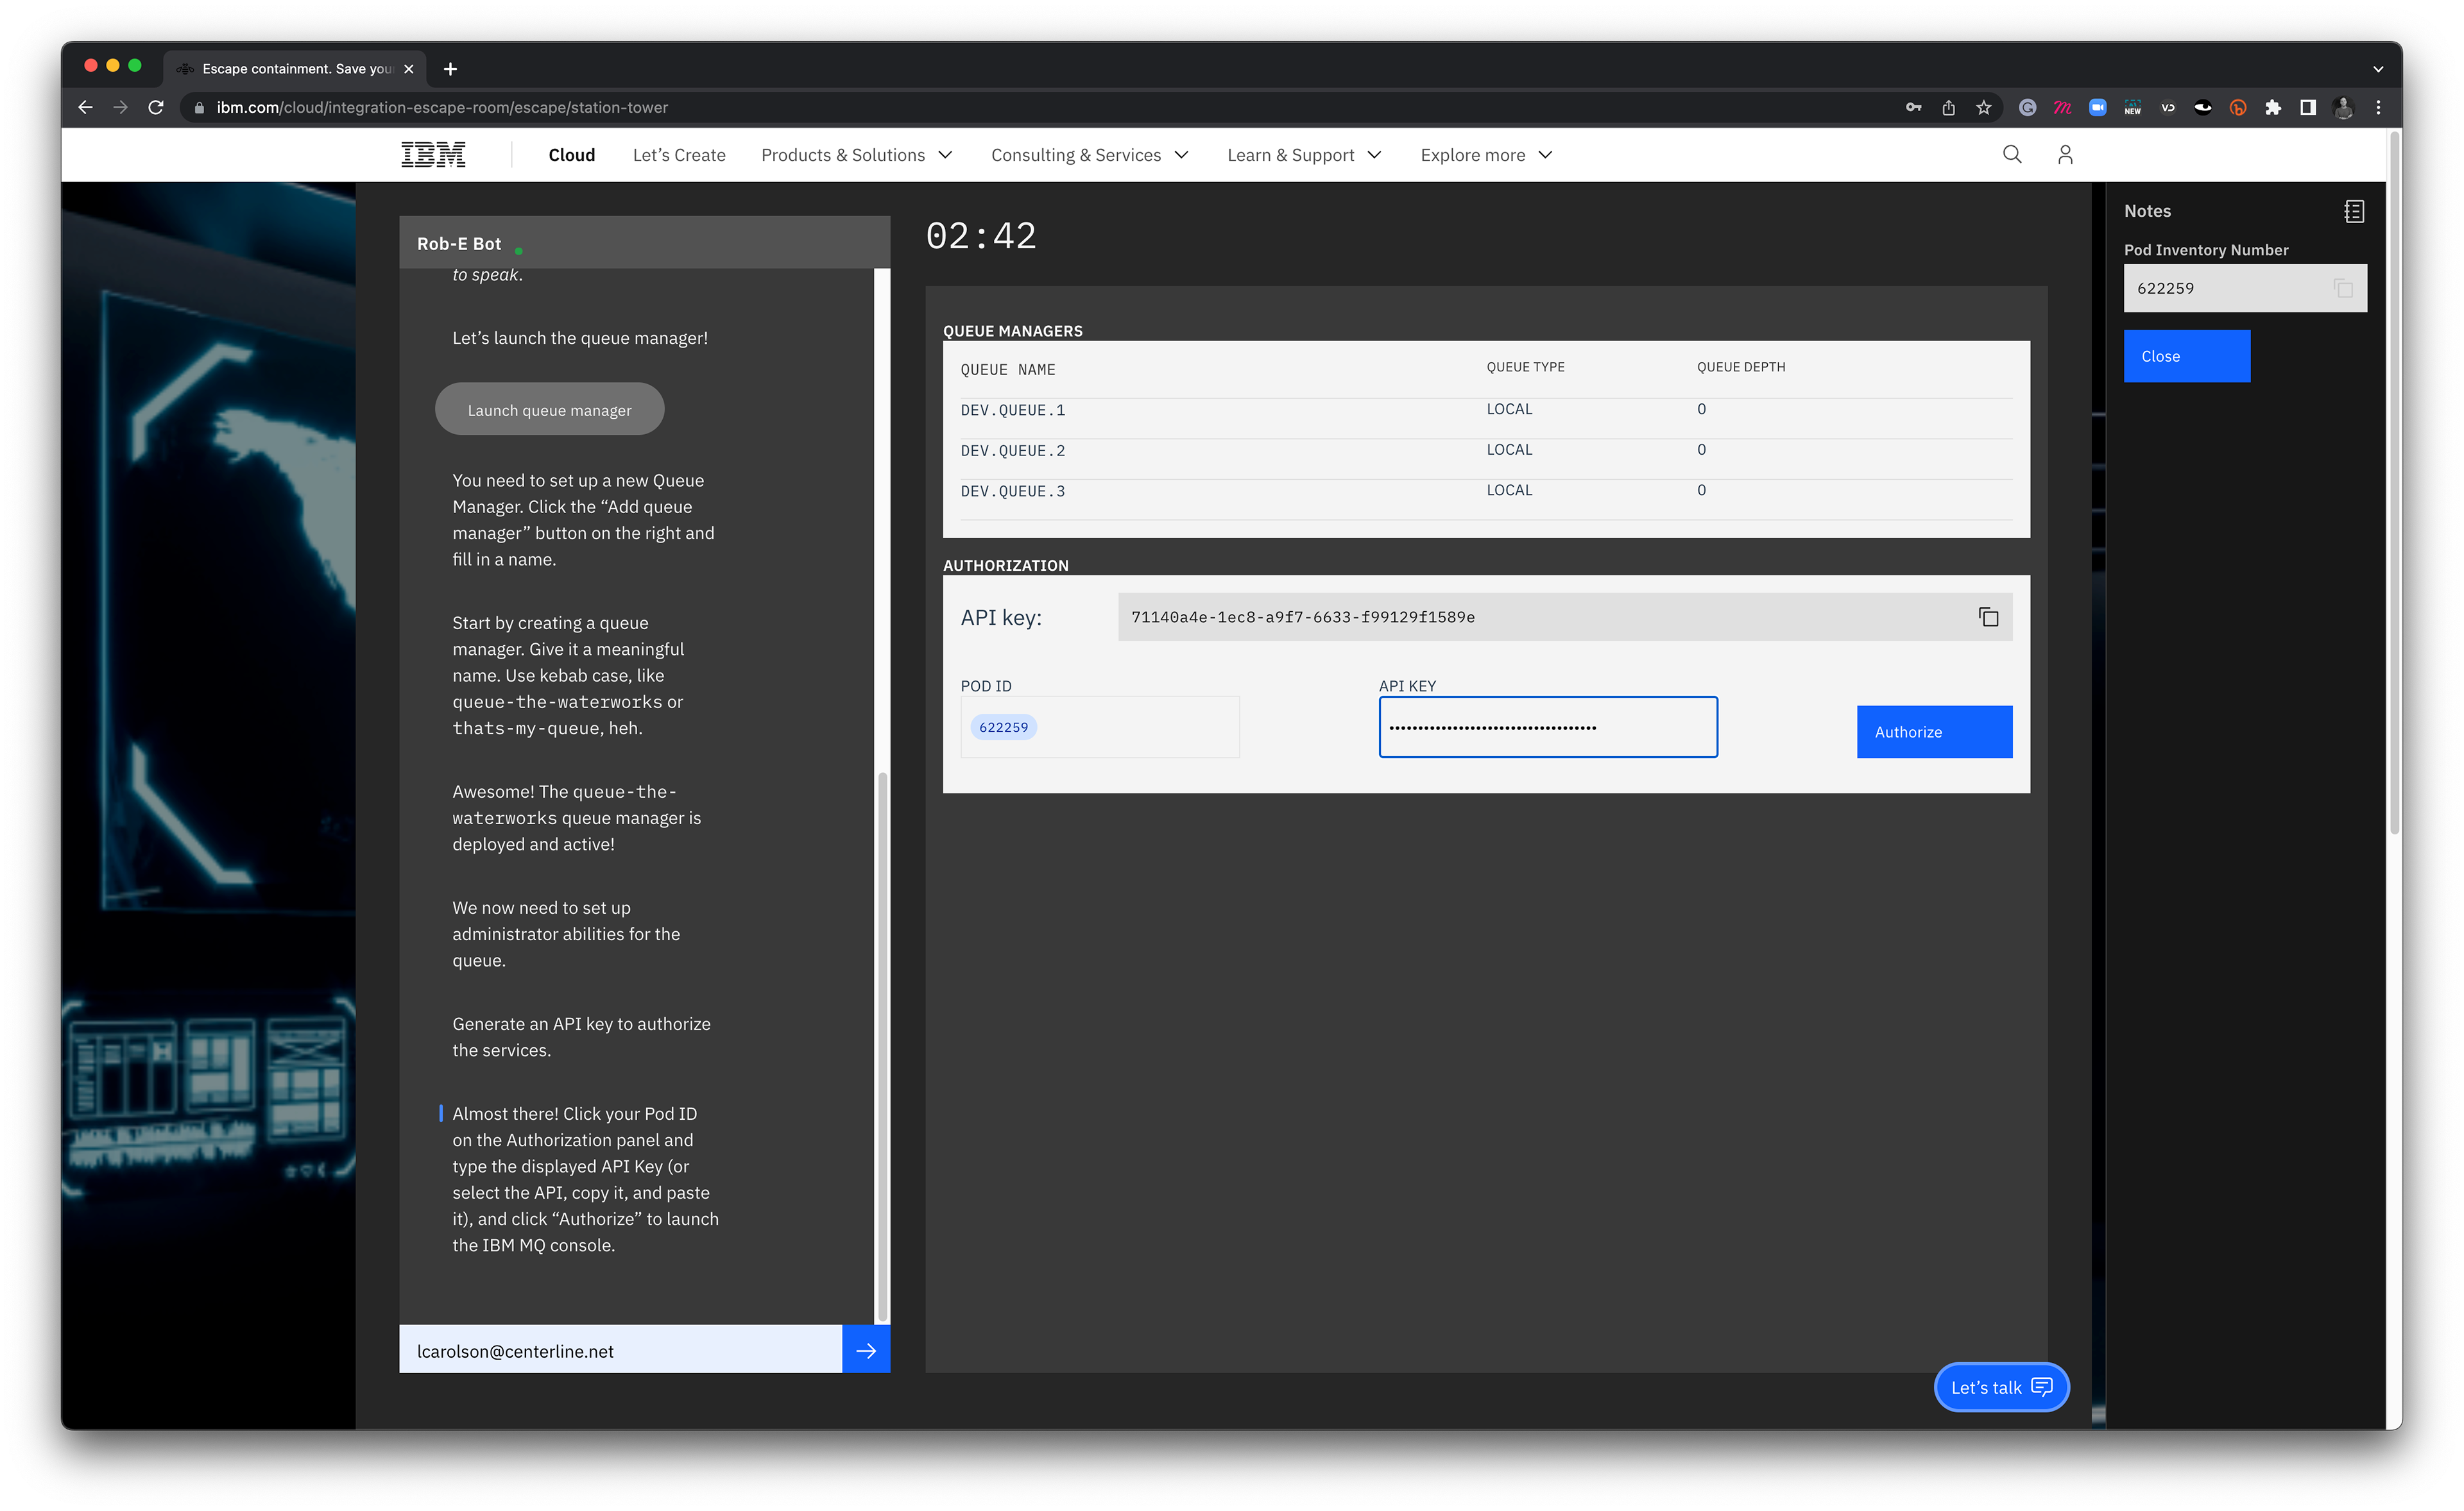Click Launch queue manager button

point(549,410)
